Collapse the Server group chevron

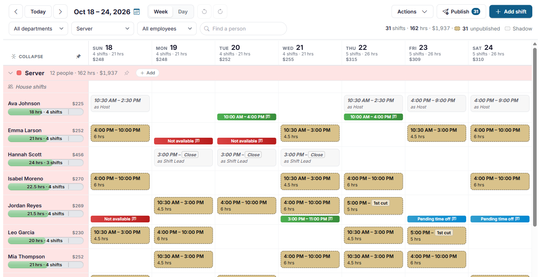tap(11, 73)
